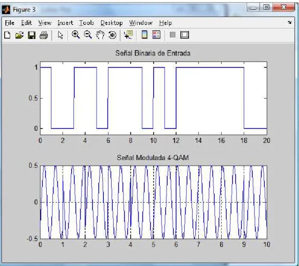Toggle the Edit Plot arrow tool
Viewport: 299px width, 266px height.
pos(60,35)
